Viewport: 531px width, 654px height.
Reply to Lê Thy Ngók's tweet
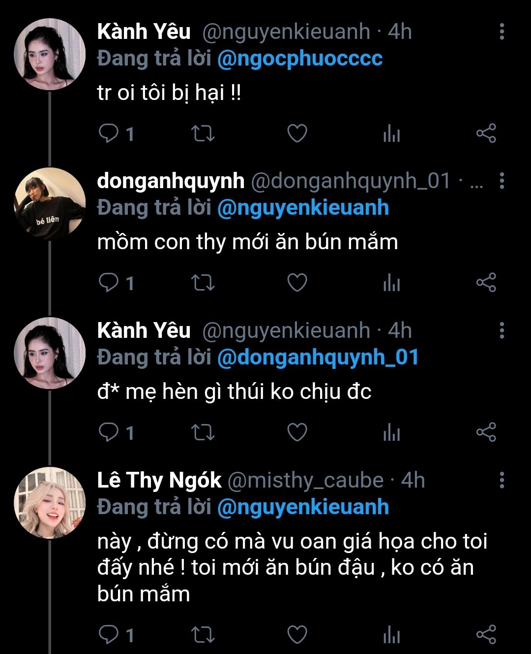tap(109, 635)
